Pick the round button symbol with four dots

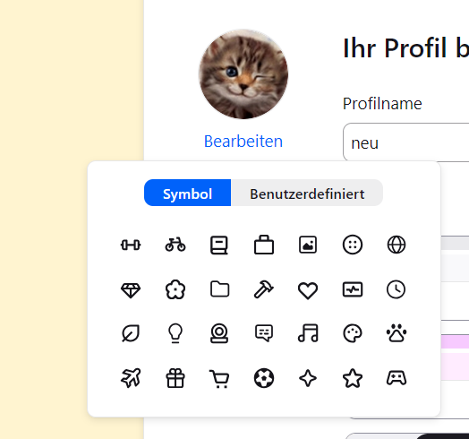click(353, 245)
